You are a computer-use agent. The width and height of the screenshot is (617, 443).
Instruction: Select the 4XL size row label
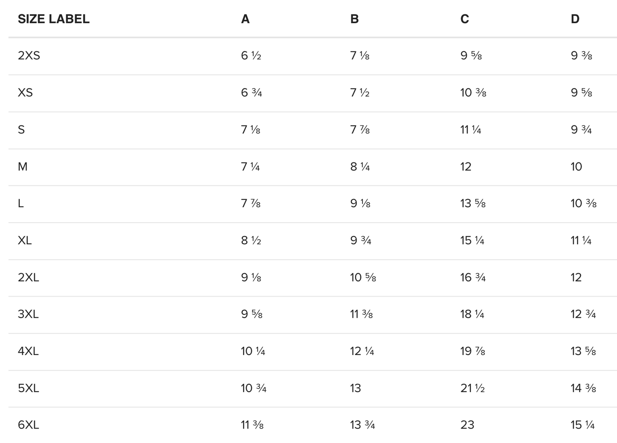(x=28, y=351)
